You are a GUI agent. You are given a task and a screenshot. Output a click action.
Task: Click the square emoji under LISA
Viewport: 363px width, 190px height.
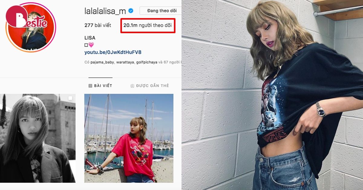86,45
